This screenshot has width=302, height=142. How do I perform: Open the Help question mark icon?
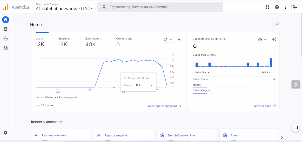tap(277, 7)
